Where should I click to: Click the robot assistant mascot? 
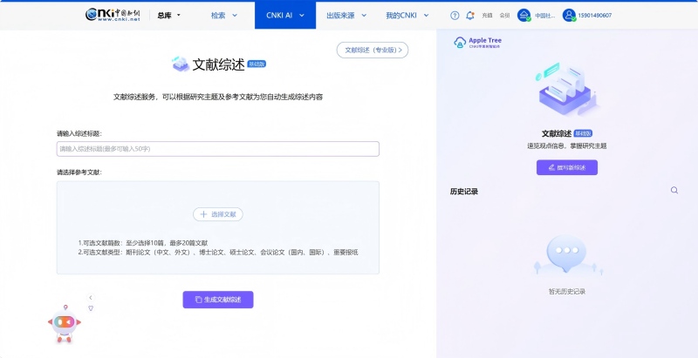click(63, 323)
